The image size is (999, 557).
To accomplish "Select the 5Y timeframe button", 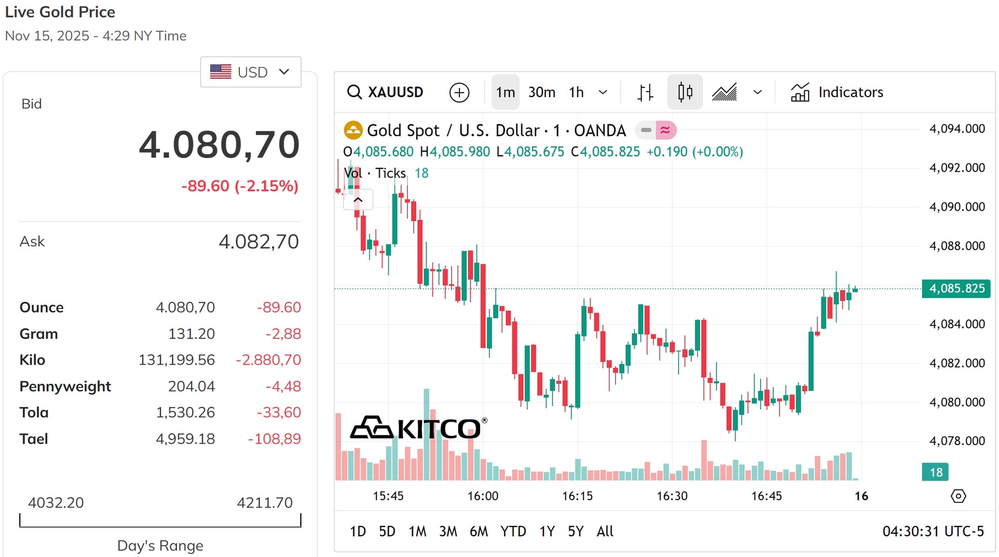I will 575,532.
